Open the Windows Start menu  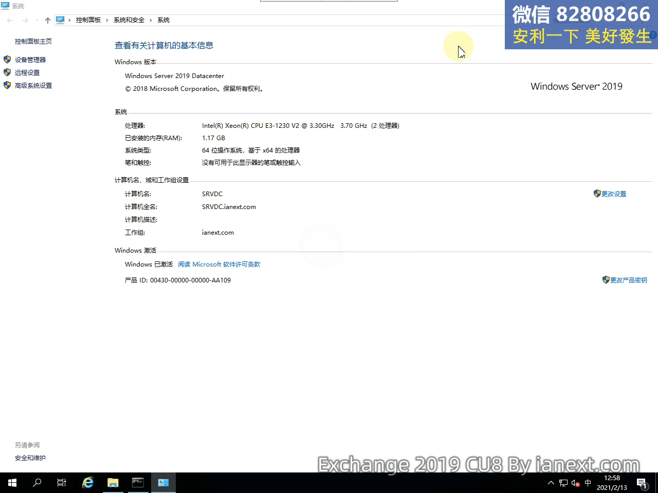point(12,483)
